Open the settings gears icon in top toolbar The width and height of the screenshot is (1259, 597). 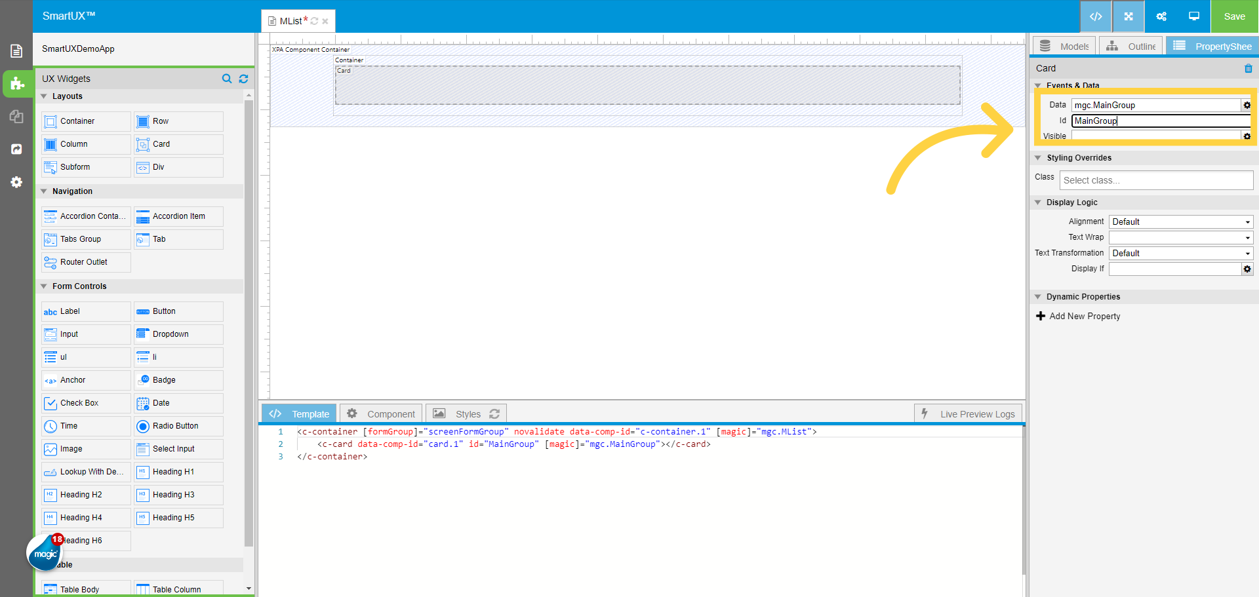click(x=1161, y=16)
